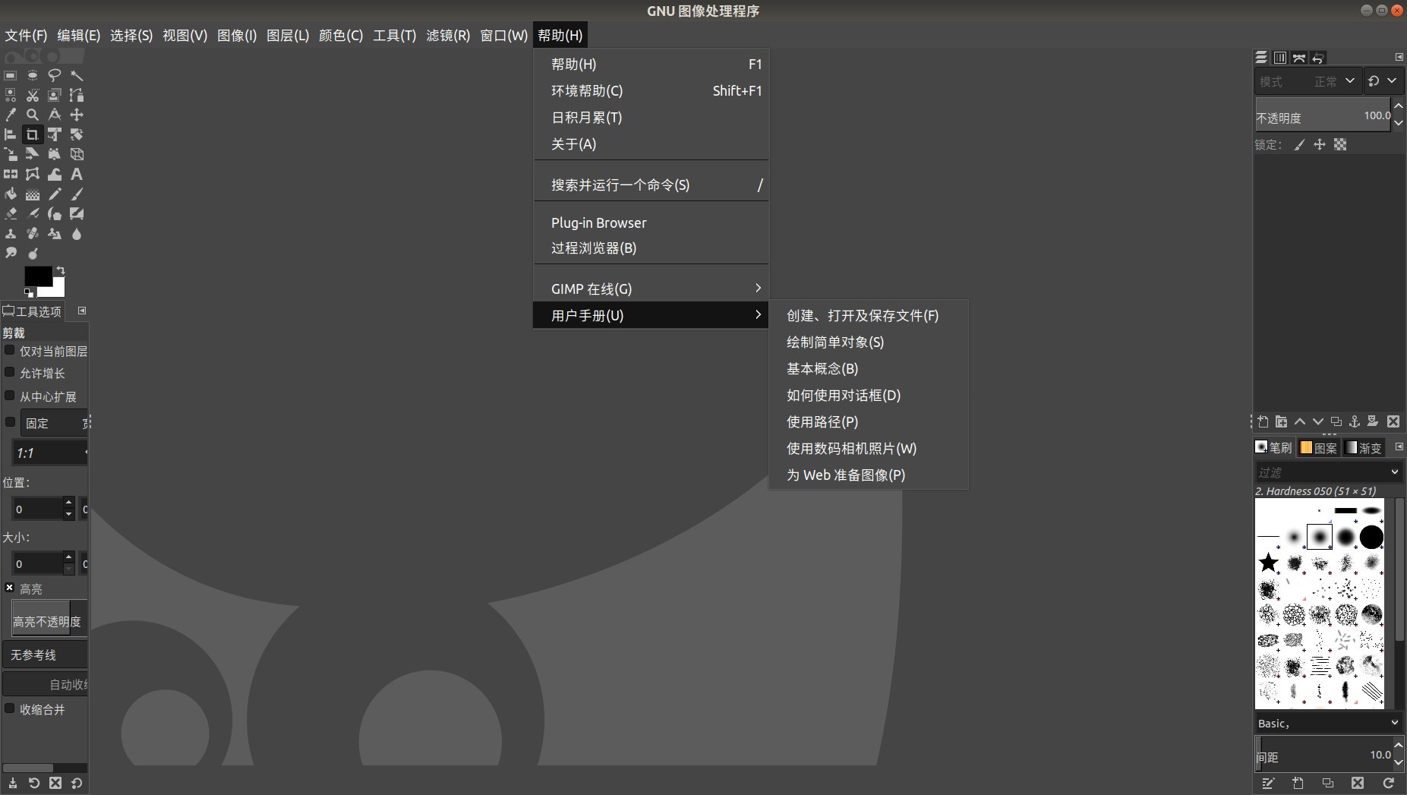
Task: Select the Eraser tool
Action: tap(11, 213)
